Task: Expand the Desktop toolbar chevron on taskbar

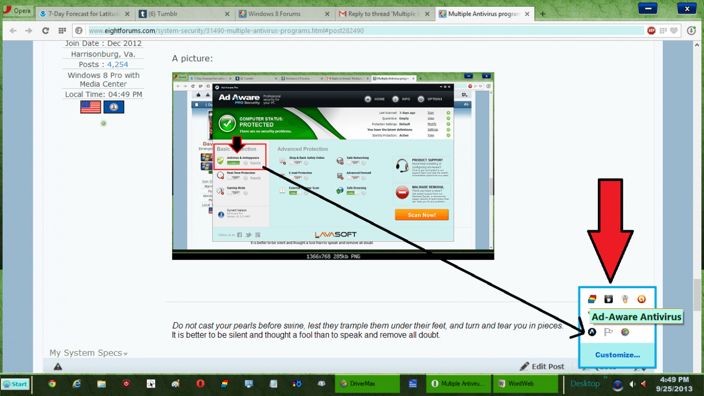Action: [605, 378]
